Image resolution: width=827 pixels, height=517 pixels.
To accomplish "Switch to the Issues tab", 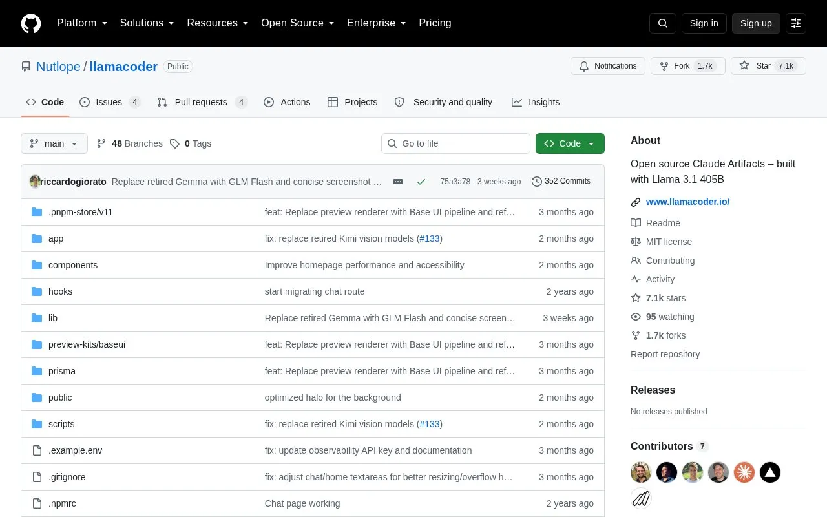I will coord(110,102).
